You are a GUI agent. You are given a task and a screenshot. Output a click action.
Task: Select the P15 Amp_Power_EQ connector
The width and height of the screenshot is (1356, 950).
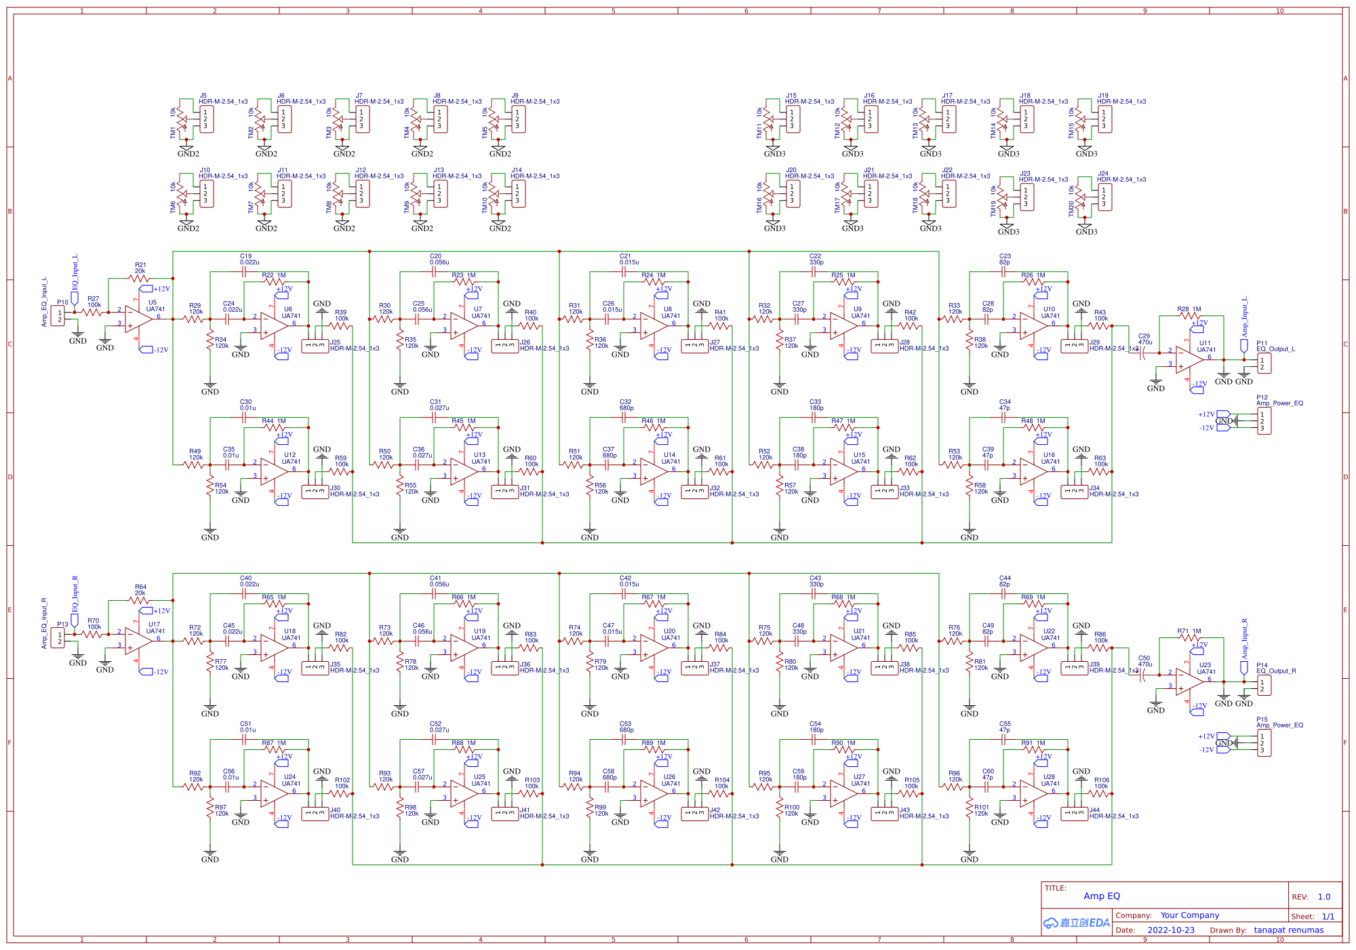(1264, 743)
